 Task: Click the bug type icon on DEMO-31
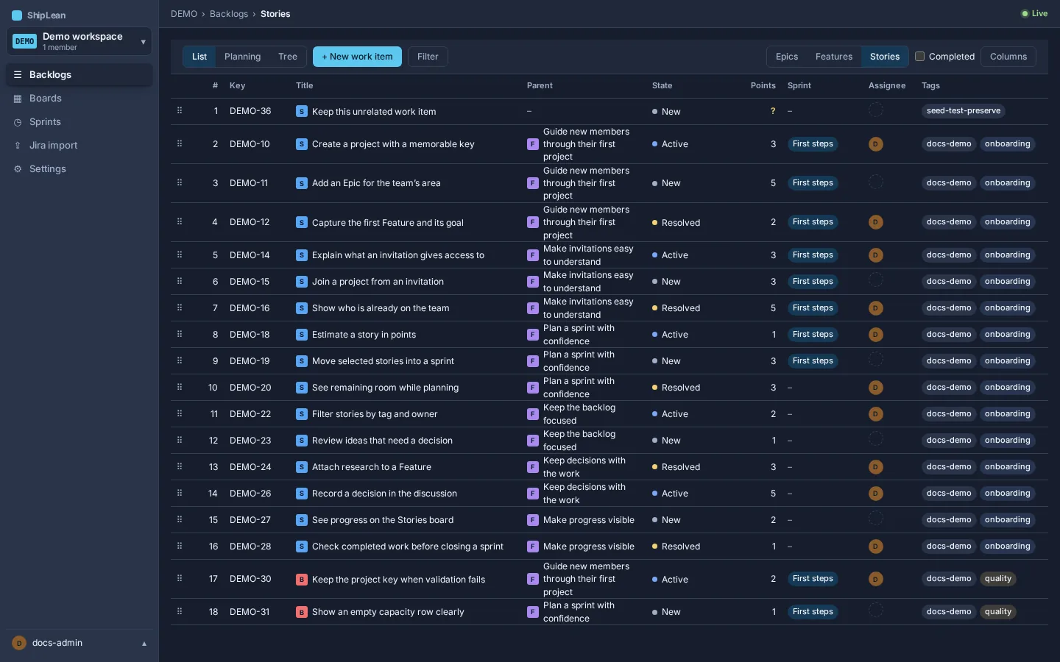point(302,612)
